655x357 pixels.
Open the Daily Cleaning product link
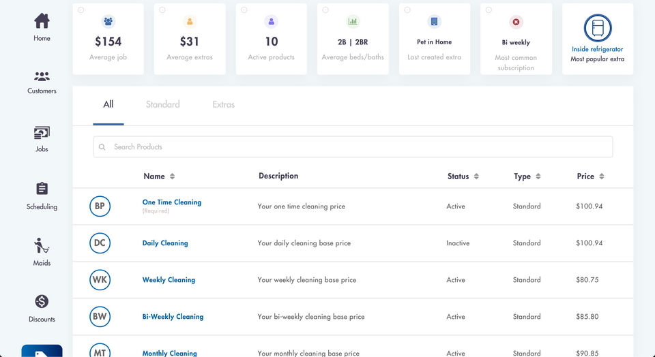point(165,243)
